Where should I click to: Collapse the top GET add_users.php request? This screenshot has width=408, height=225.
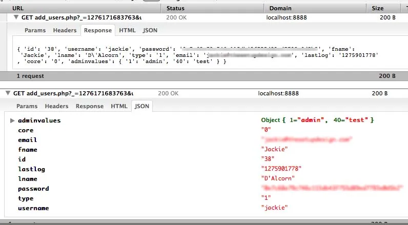(x=16, y=17)
